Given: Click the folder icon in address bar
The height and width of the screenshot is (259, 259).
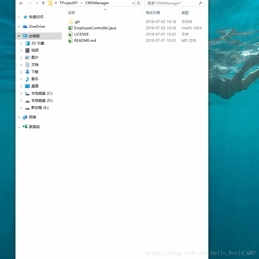Looking at the screenshot, I should click(51, 3).
